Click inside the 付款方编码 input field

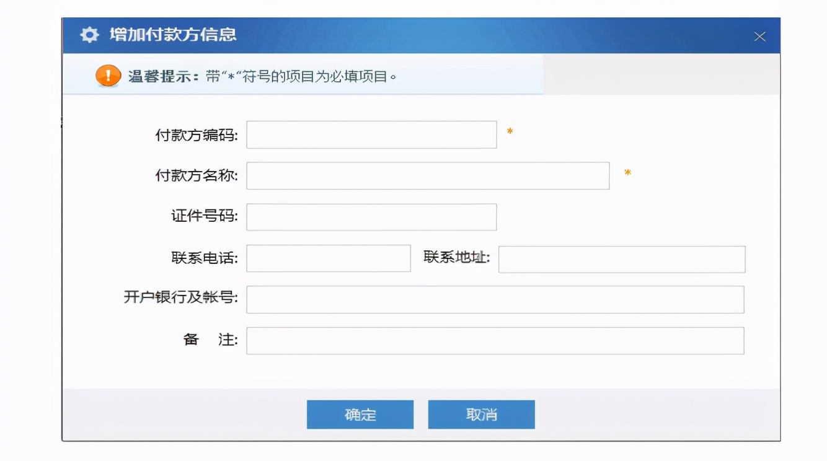[371, 134]
